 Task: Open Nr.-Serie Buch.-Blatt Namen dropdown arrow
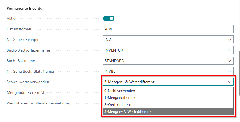click(229, 71)
